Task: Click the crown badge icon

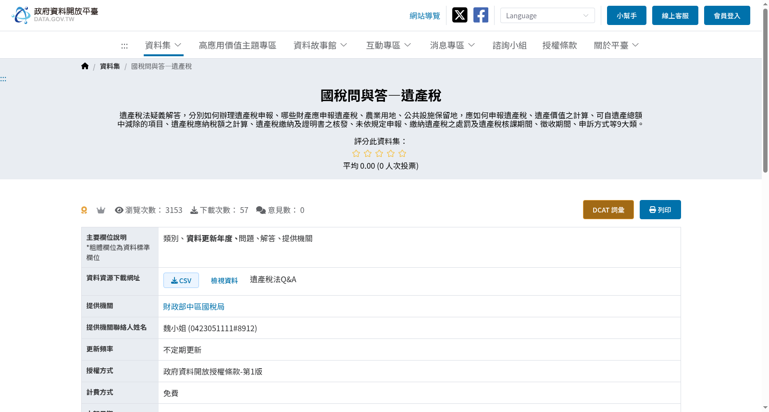Action: pyautogui.click(x=101, y=210)
